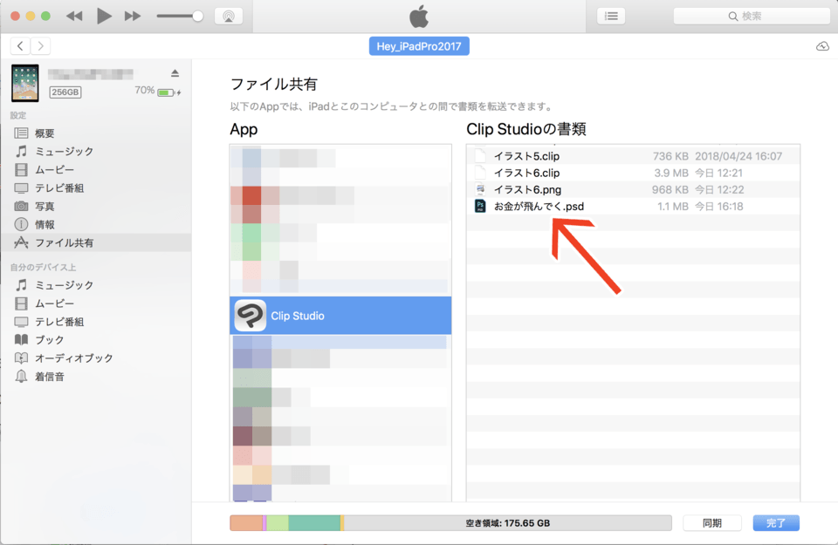Go forward with the right chevron
The image size is (838, 545).
40,46
